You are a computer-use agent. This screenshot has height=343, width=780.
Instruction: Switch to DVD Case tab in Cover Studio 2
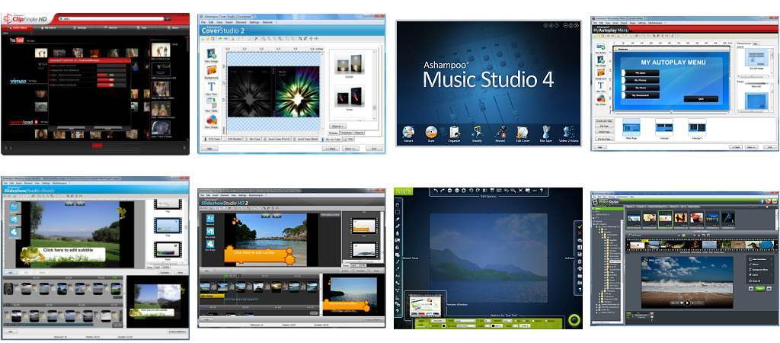[214, 140]
